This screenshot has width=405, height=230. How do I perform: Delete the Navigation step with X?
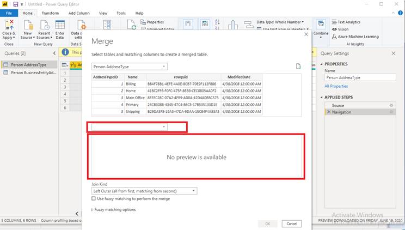click(329, 112)
